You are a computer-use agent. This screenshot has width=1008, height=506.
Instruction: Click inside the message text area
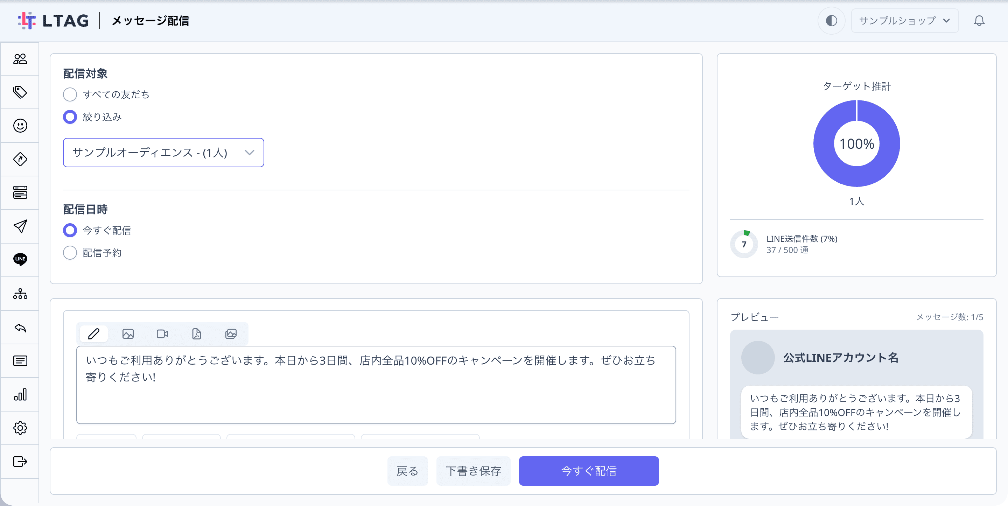pyautogui.click(x=376, y=385)
